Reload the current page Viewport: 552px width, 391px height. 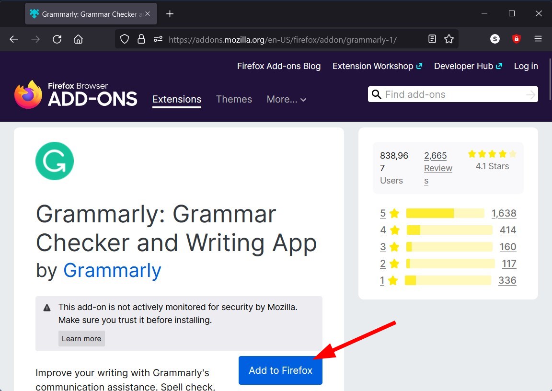tap(57, 39)
